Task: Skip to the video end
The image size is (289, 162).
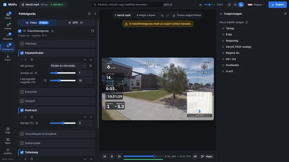Action: 119,156
